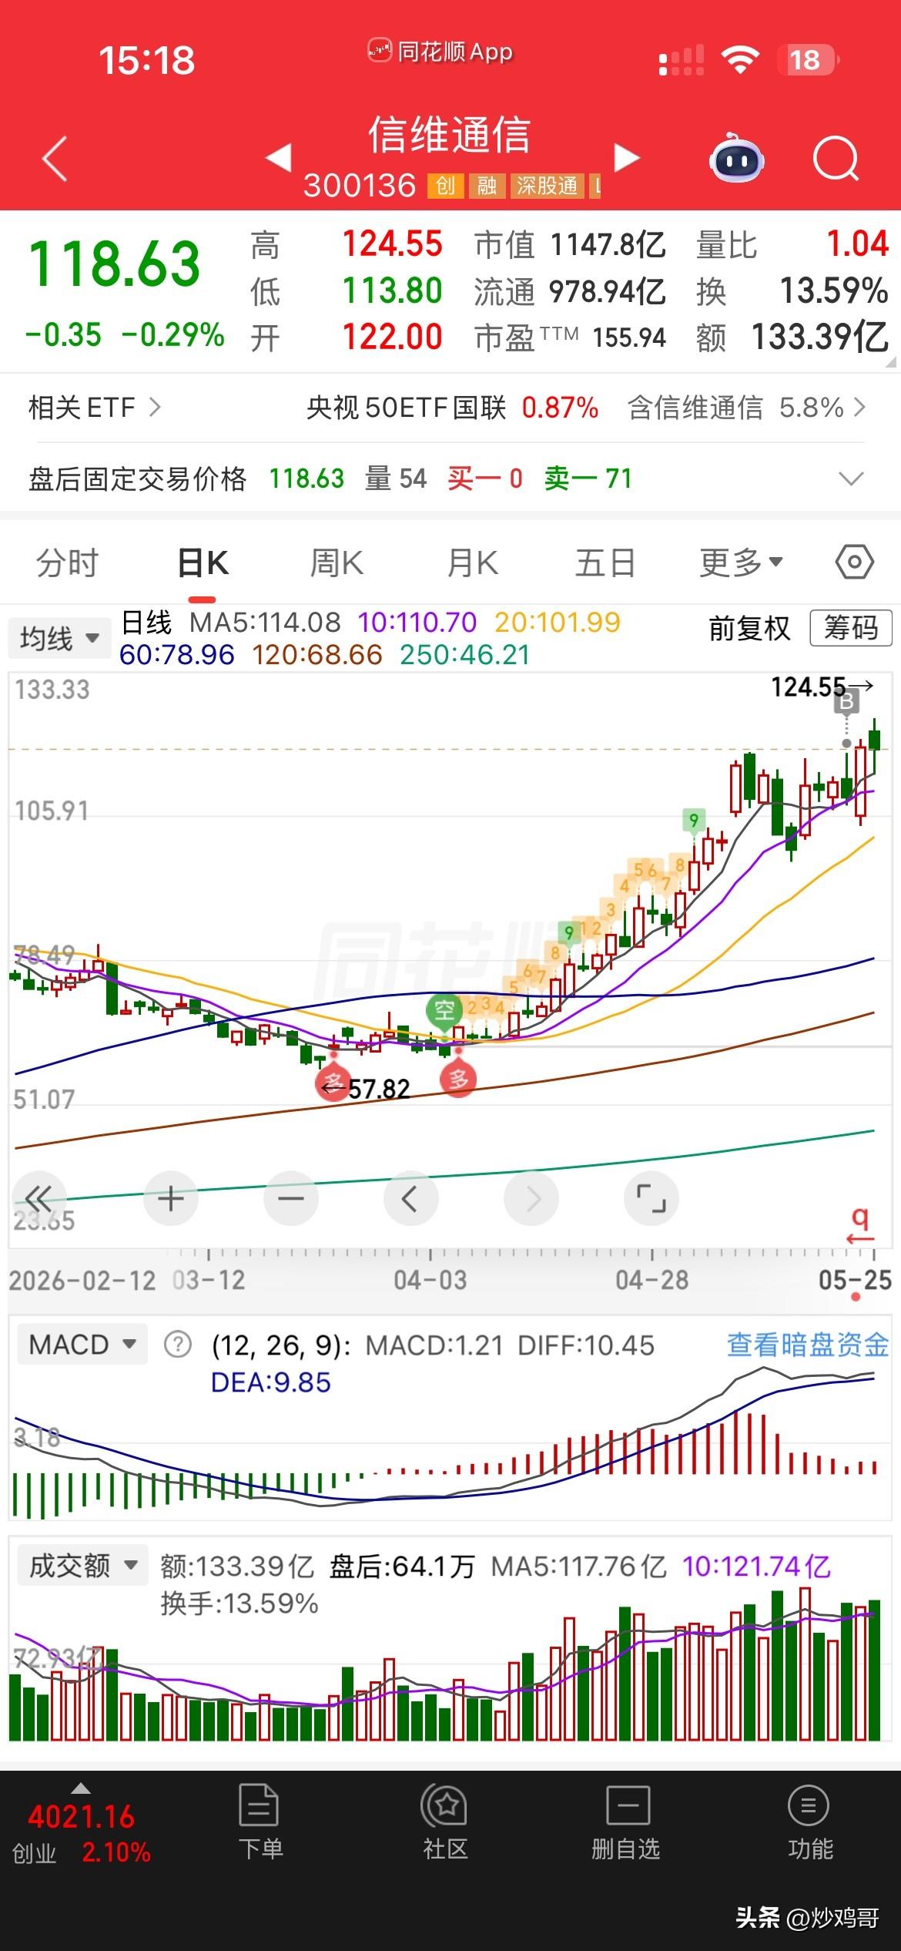Tap stock name 信维通信 title
This screenshot has height=1951, width=901.
pyautogui.click(x=450, y=135)
